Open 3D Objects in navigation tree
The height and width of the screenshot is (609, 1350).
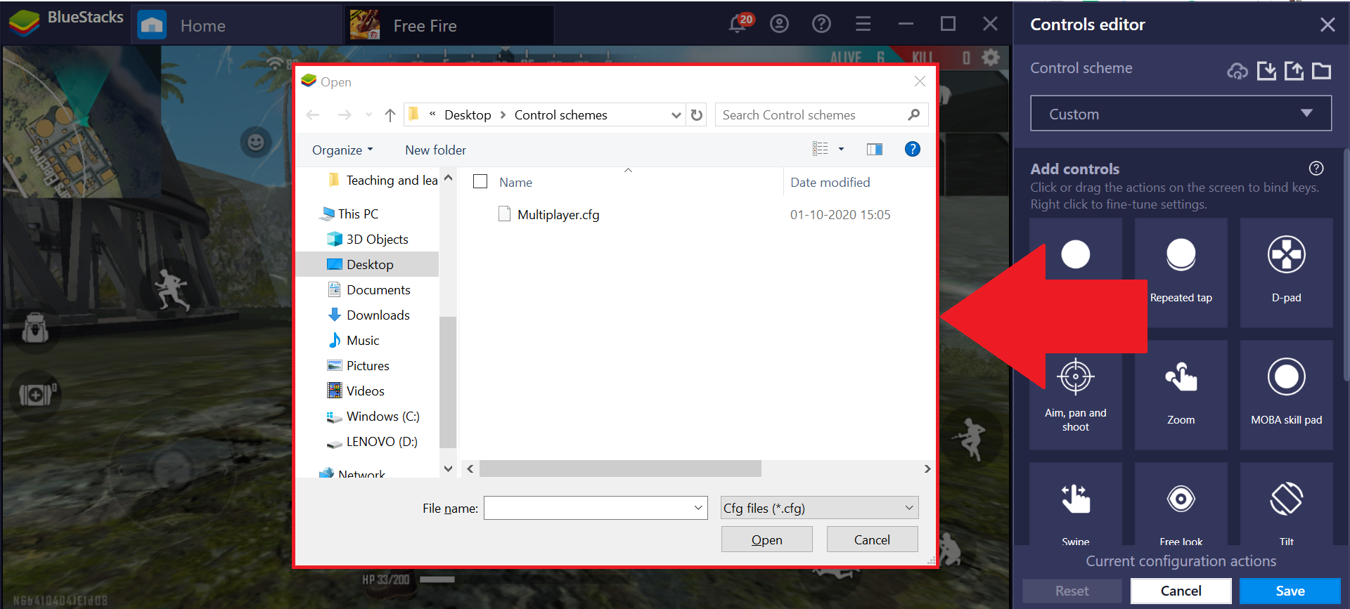coord(377,239)
